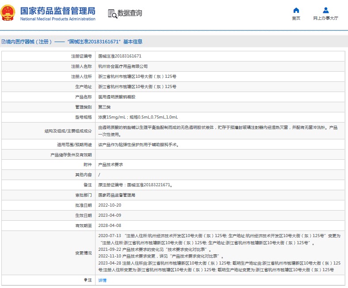Viewport: 348px width, 288px height.
Task: Open the 首页 home page label
Action: coord(296,19)
